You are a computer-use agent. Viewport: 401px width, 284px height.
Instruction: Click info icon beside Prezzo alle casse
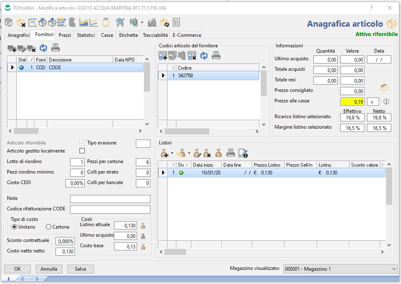pyautogui.click(x=386, y=102)
